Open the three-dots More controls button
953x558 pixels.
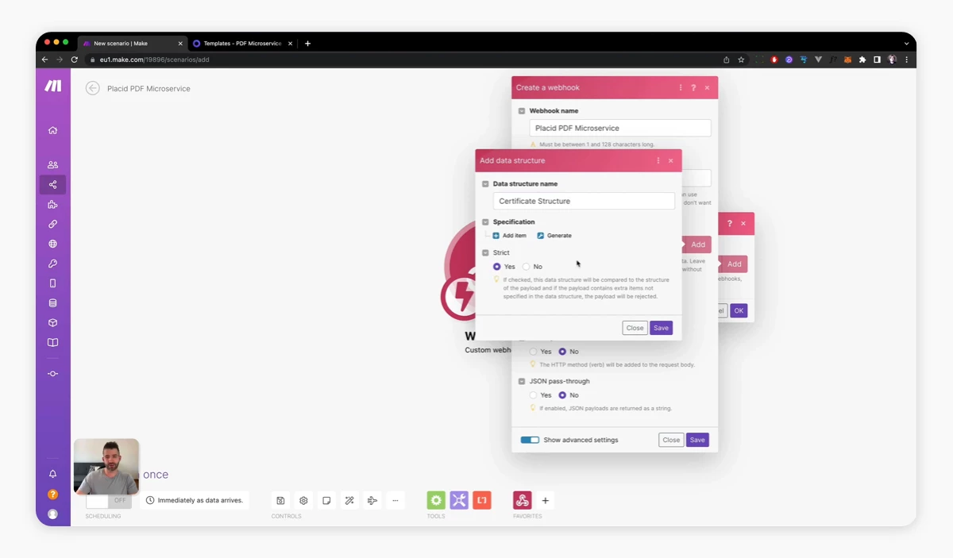click(x=395, y=501)
